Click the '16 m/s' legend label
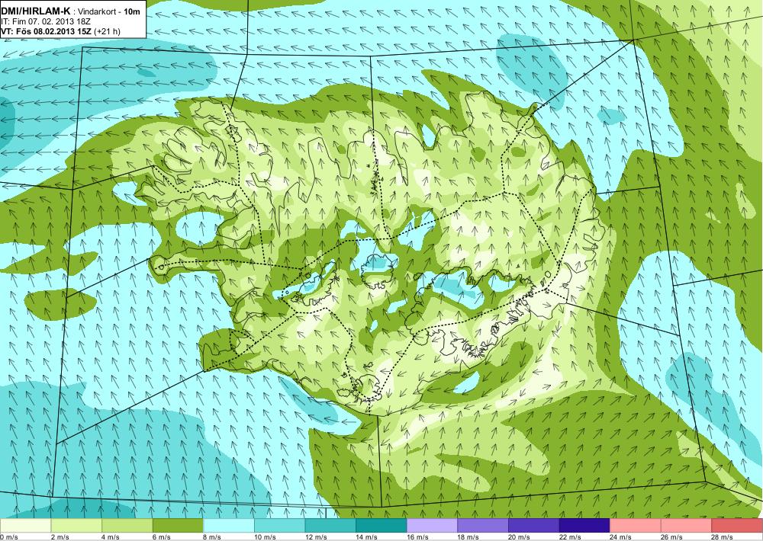763x541 pixels. tap(417, 537)
